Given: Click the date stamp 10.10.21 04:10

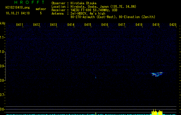Looking at the screenshot, I should point(18,13).
